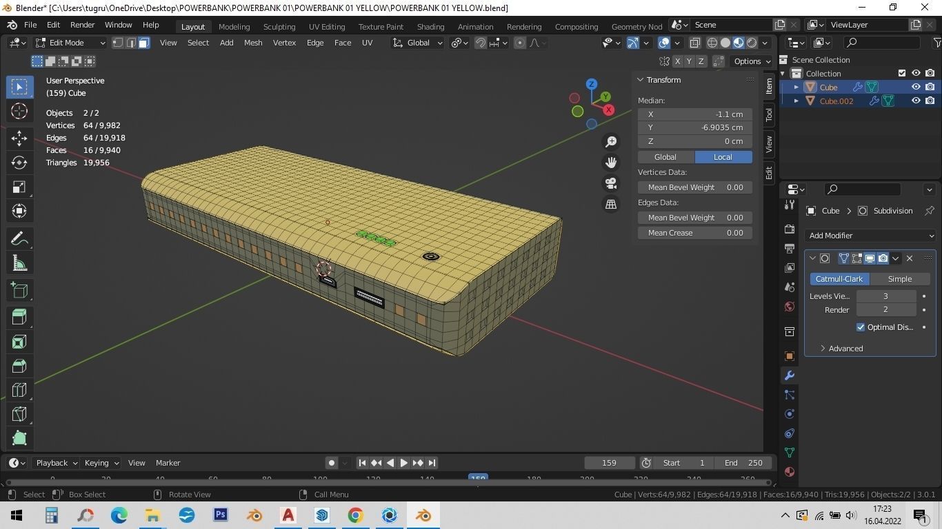Toggle X-ray view
942x529 pixels.
click(694, 43)
